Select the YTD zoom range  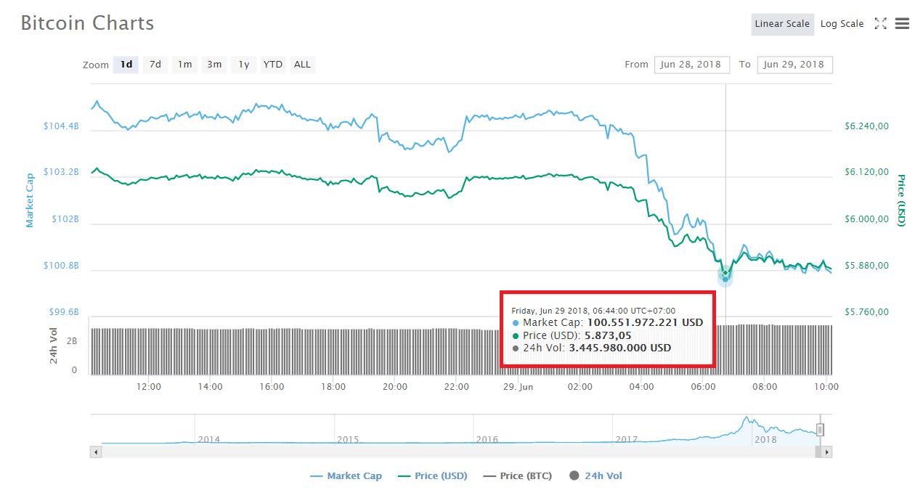(272, 64)
